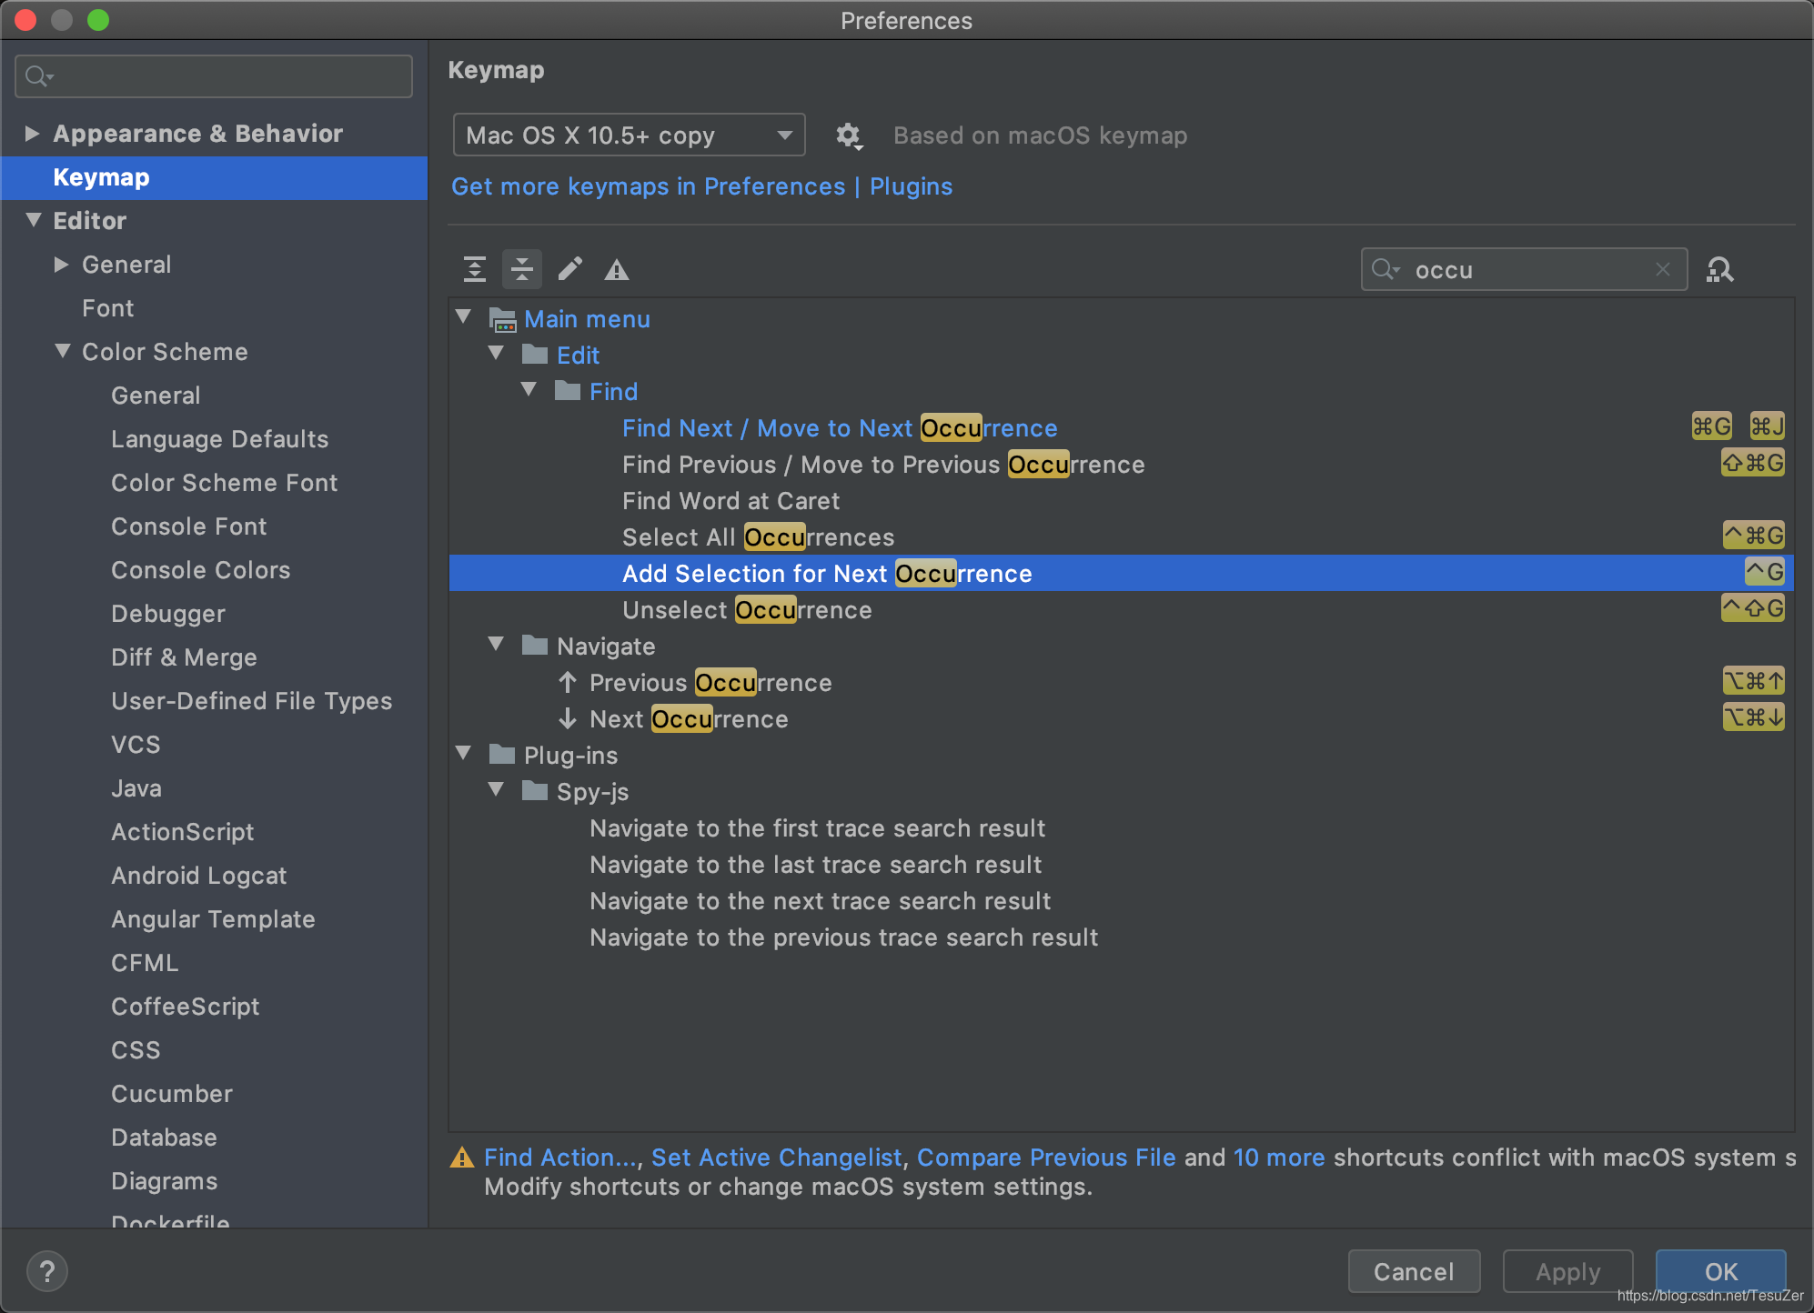The height and width of the screenshot is (1313, 1814).
Task: Open the keymap gear settings icon
Action: pos(849,136)
